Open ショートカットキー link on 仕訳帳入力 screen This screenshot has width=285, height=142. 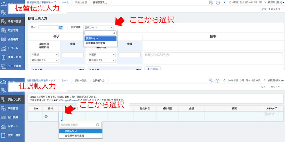coord(272,87)
